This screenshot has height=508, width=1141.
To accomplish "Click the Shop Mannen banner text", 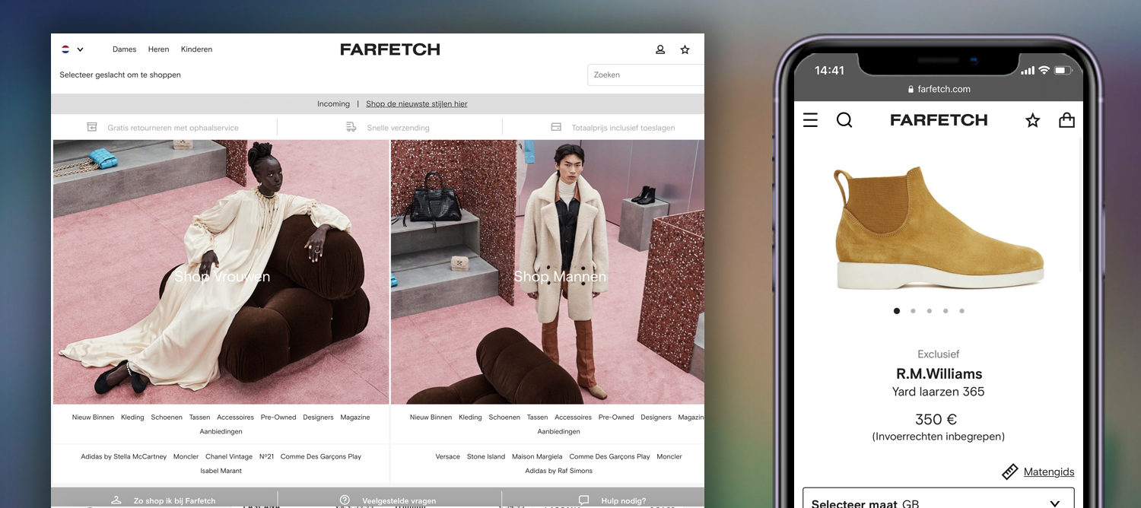I will 560,276.
